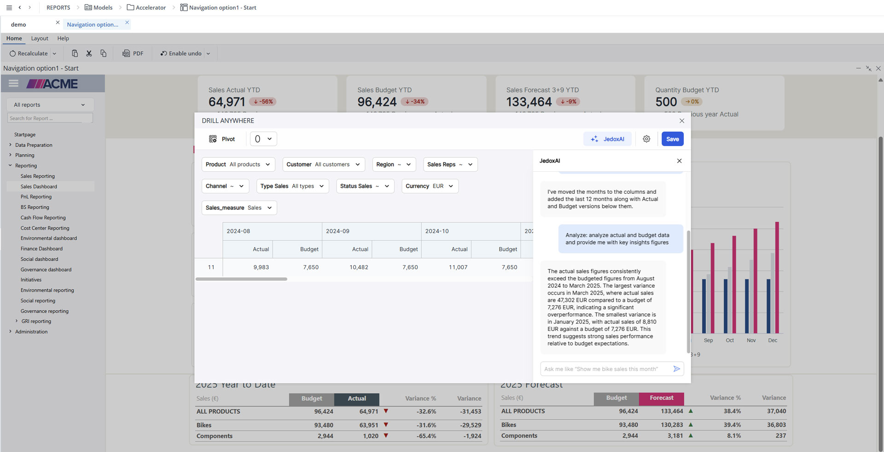
Task: Open Cash Flow Reporting report
Action: pos(43,218)
